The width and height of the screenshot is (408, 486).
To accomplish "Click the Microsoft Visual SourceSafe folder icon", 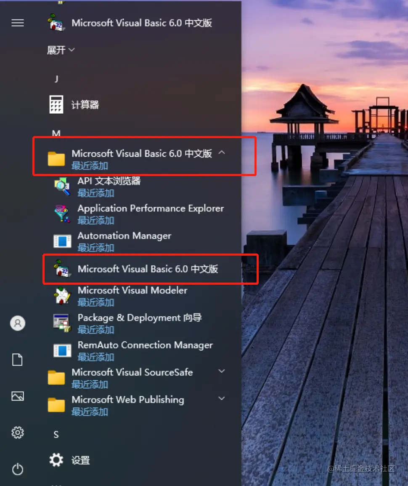I will (x=56, y=377).
